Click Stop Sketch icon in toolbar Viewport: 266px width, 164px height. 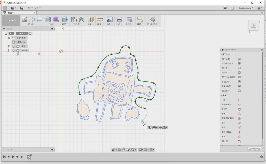[153, 19]
